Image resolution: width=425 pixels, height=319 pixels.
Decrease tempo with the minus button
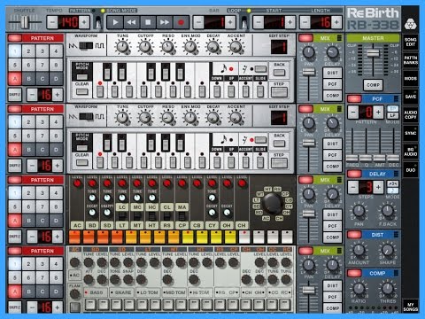pyautogui.click(x=52, y=22)
